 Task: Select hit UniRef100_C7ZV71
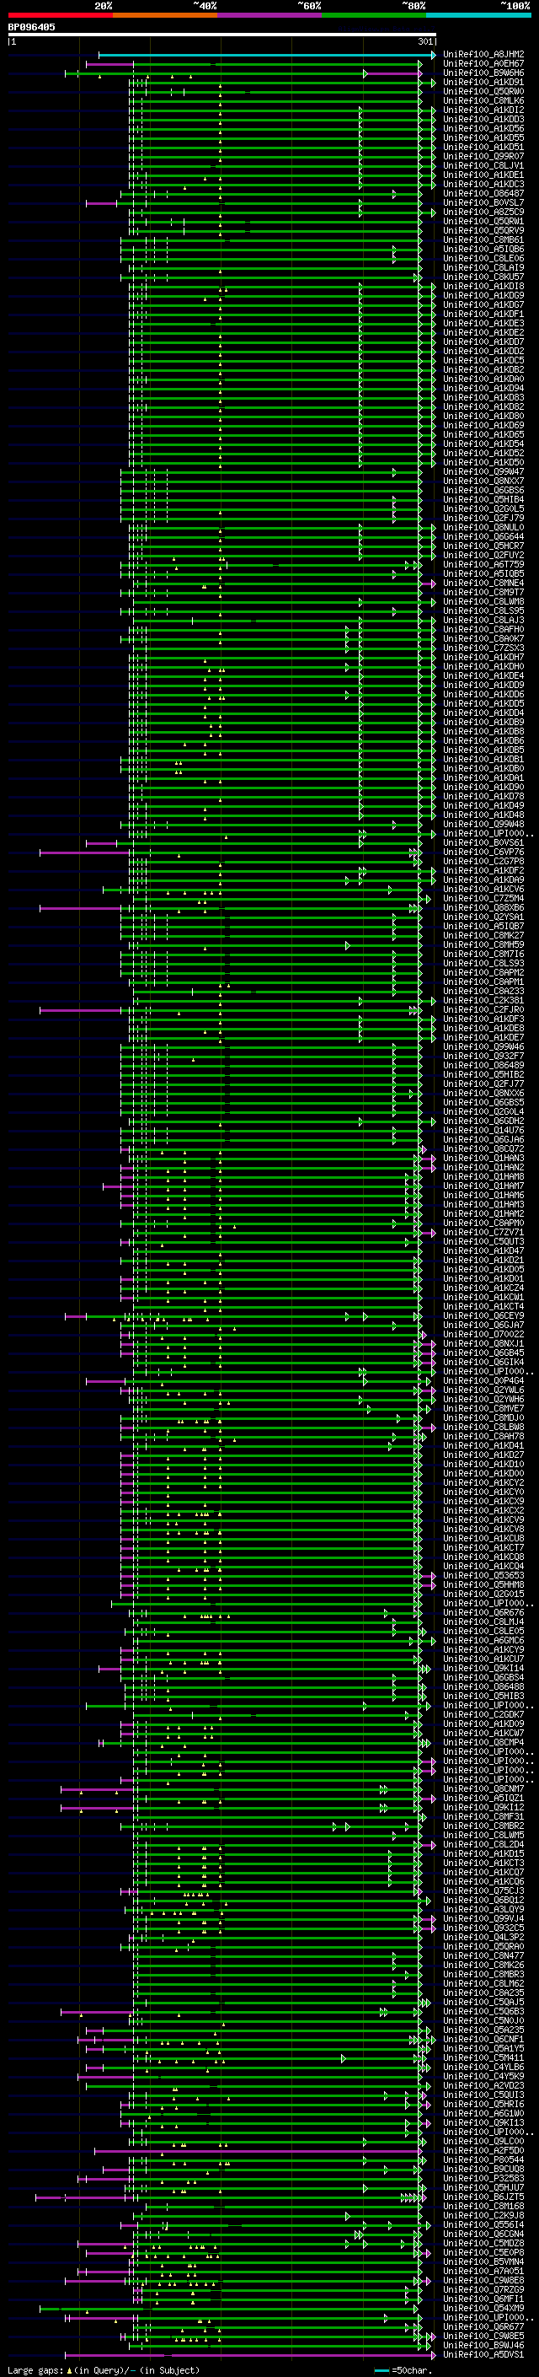tap(483, 1232)
